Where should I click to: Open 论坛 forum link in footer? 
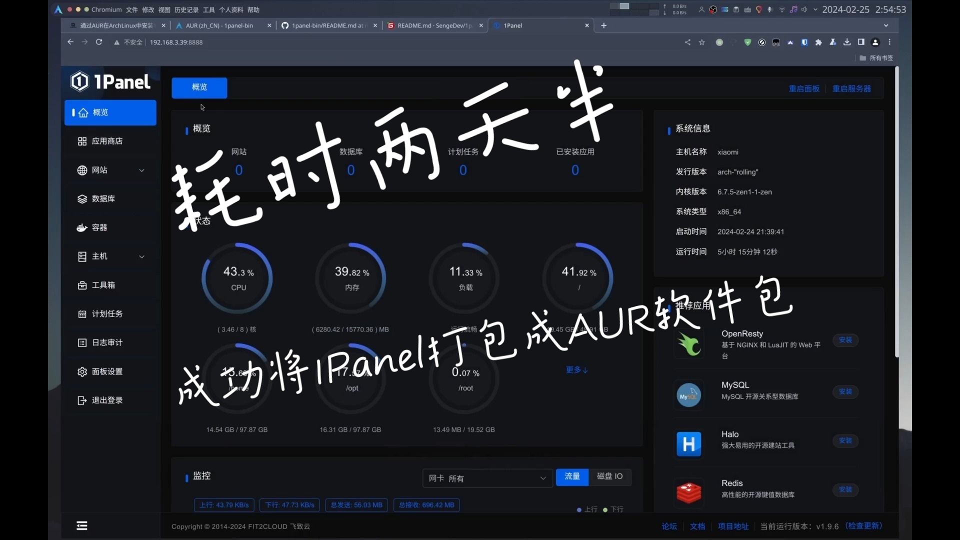click(669, 526)
